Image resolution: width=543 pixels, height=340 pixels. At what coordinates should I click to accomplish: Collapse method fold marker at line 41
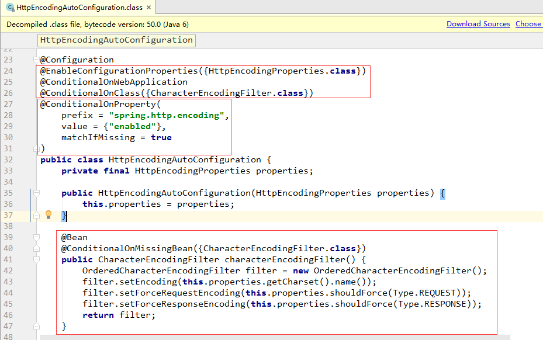(x=36, y=259)
